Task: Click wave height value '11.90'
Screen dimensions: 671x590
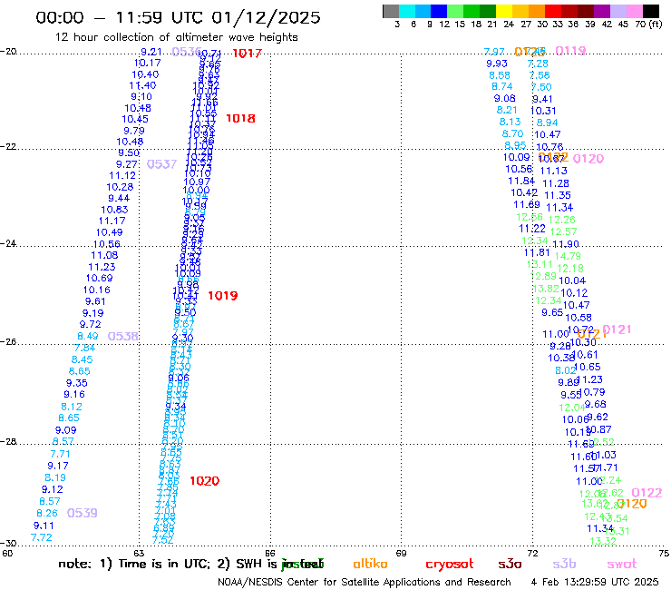Action: click(566, 244)
